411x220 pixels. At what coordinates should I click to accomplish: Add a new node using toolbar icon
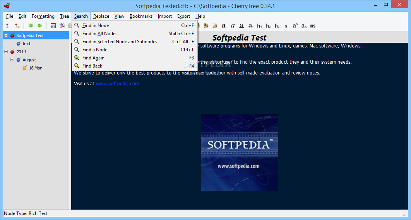coord(7,25)
